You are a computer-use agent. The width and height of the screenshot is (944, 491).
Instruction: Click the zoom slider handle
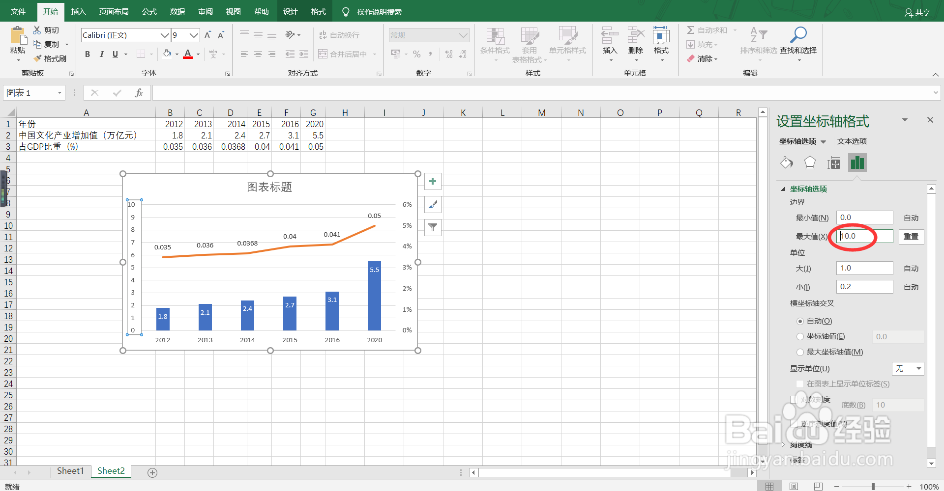click(x=873, y=486)
